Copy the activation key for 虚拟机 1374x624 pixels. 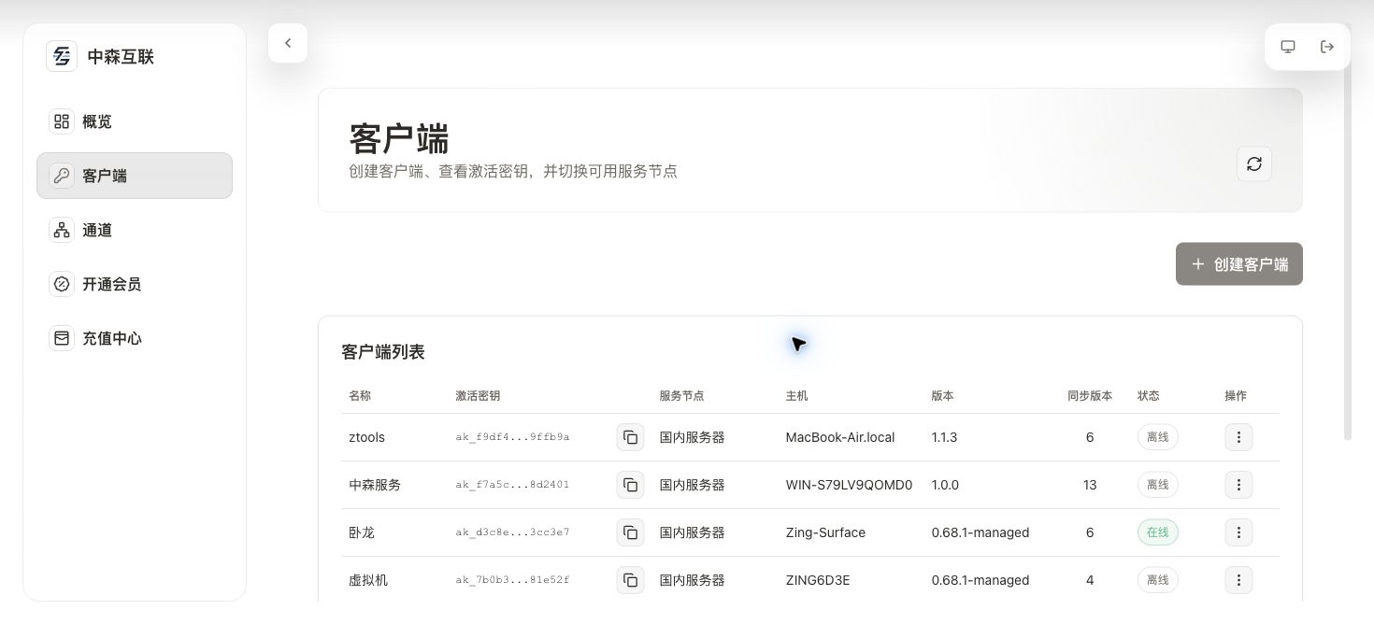pyautogui.click(x=631, y=580)
